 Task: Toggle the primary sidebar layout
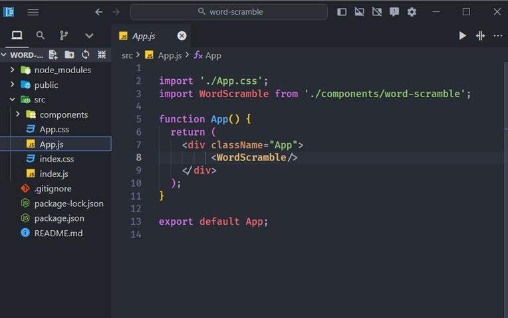click(x=342, y=12)
